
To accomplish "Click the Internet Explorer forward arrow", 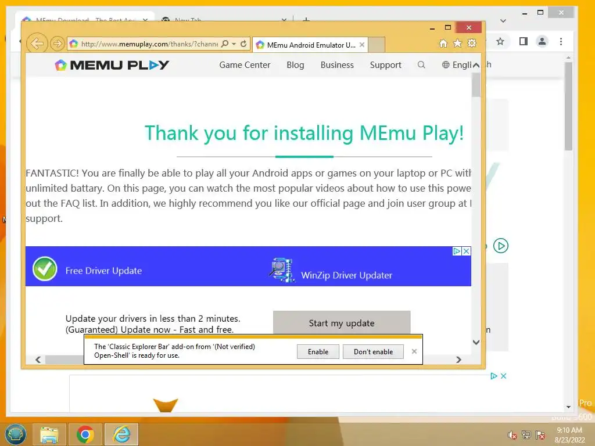I will point(58,44).
